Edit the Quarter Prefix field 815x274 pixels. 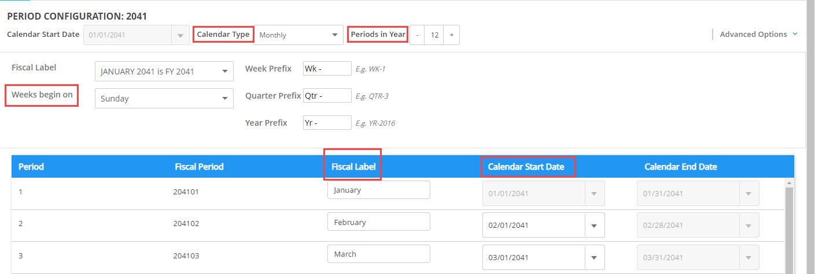coord(327,96)
